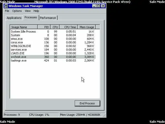Click the End Process button

[87, 103]
